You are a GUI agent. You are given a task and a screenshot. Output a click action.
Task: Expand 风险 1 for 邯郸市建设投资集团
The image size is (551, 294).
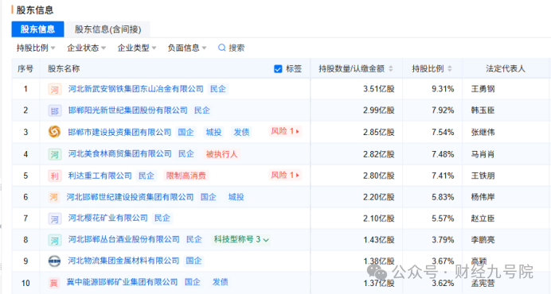[x=285, y=131]
